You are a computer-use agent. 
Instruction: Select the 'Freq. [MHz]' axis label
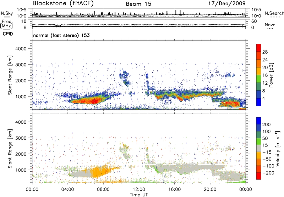pyautogui.click(x=7, y=24)
